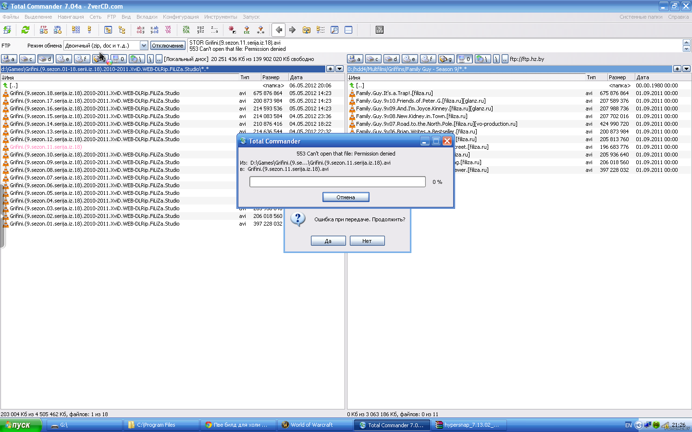The height and width of the screenshot is (432, 692).
Task: Select FTP connection 0 in right panel
Action: click(464, 59)
